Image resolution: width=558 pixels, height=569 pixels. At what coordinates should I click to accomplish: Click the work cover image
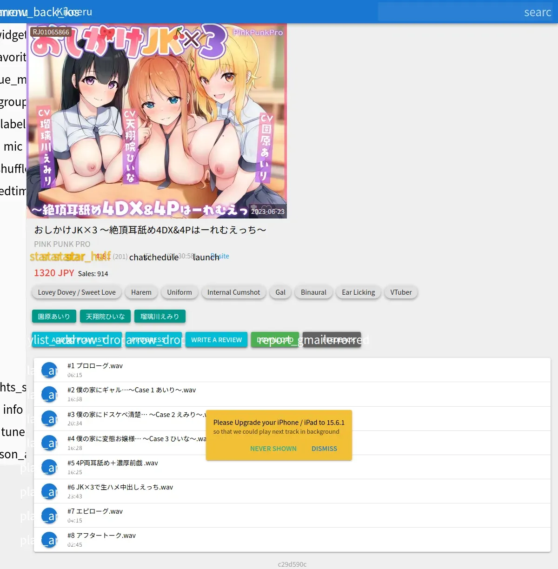pyautogui.click(x=157, y=121)
